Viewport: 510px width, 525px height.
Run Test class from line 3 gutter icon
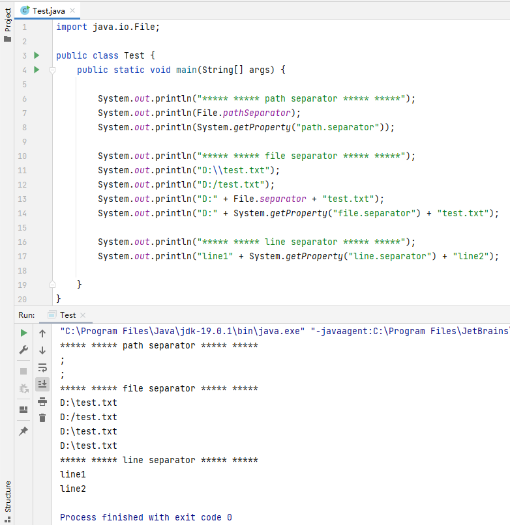pos(37,55)
